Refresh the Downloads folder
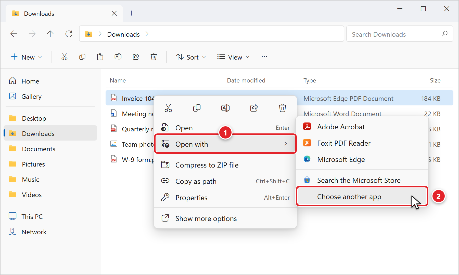The width and height of the screenshot is (459, 275). 69,34
